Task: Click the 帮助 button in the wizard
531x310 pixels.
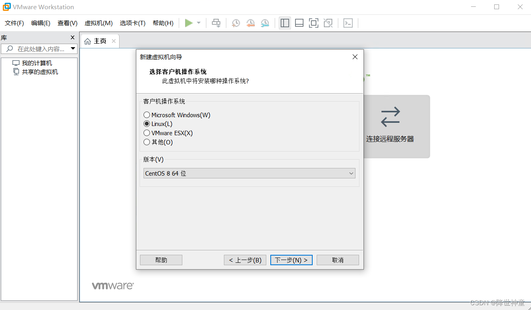Action: 161,260
